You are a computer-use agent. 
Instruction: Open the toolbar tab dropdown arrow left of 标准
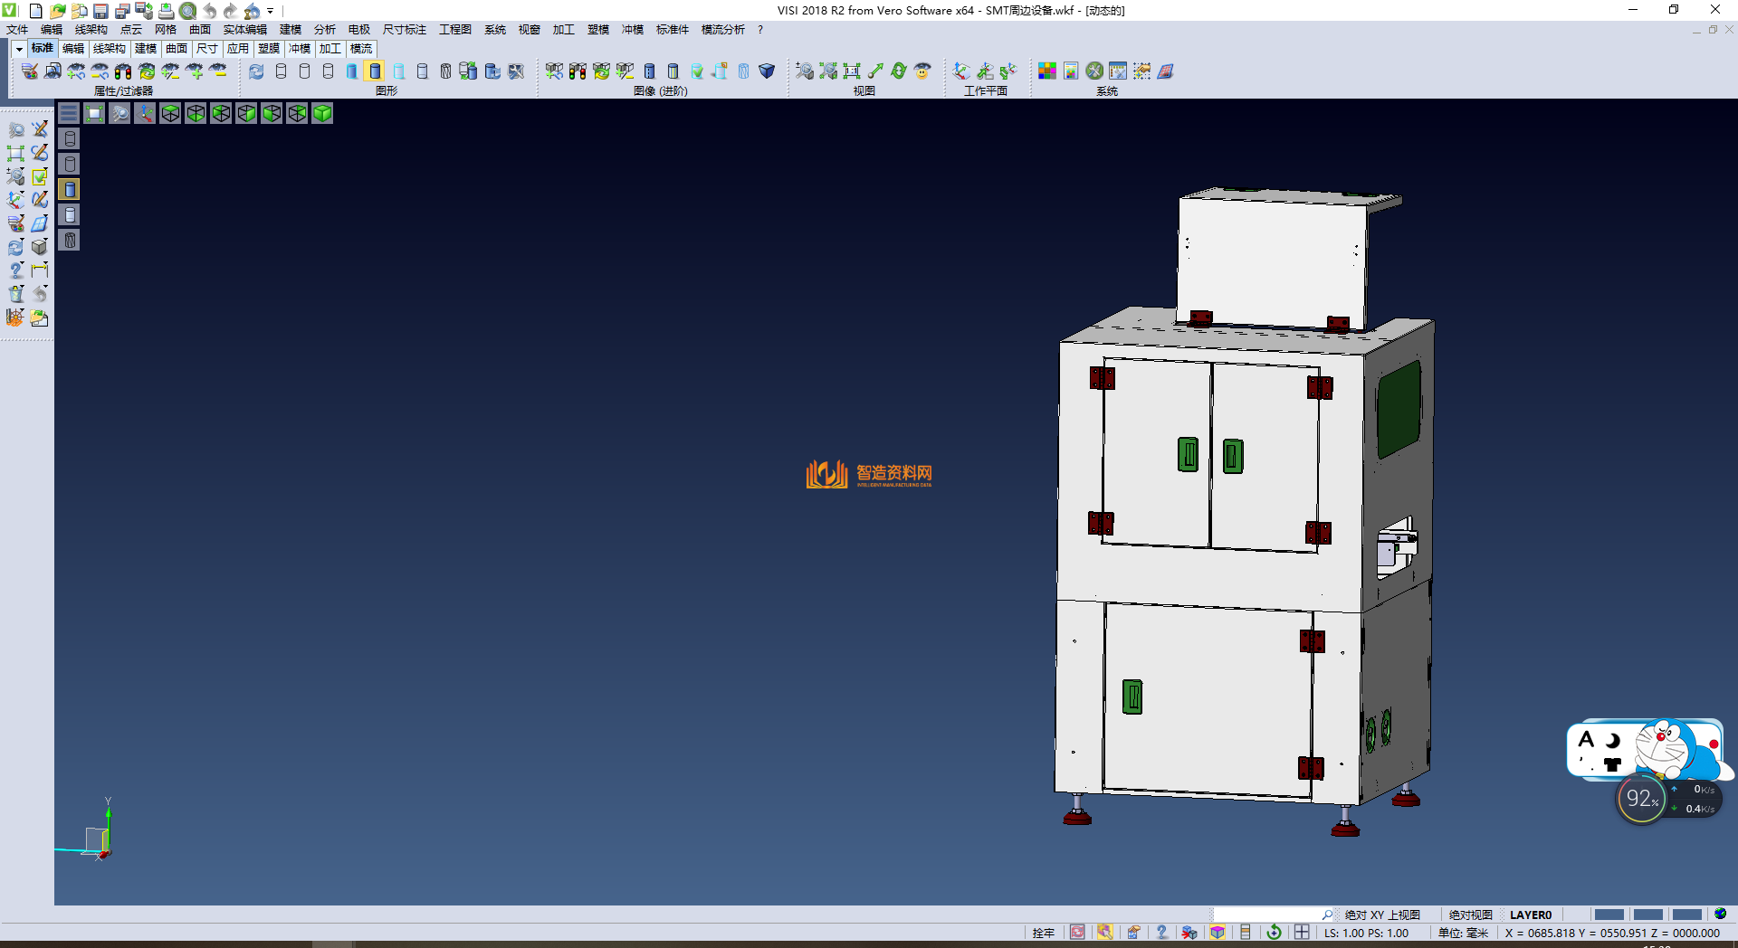point(19,49)
